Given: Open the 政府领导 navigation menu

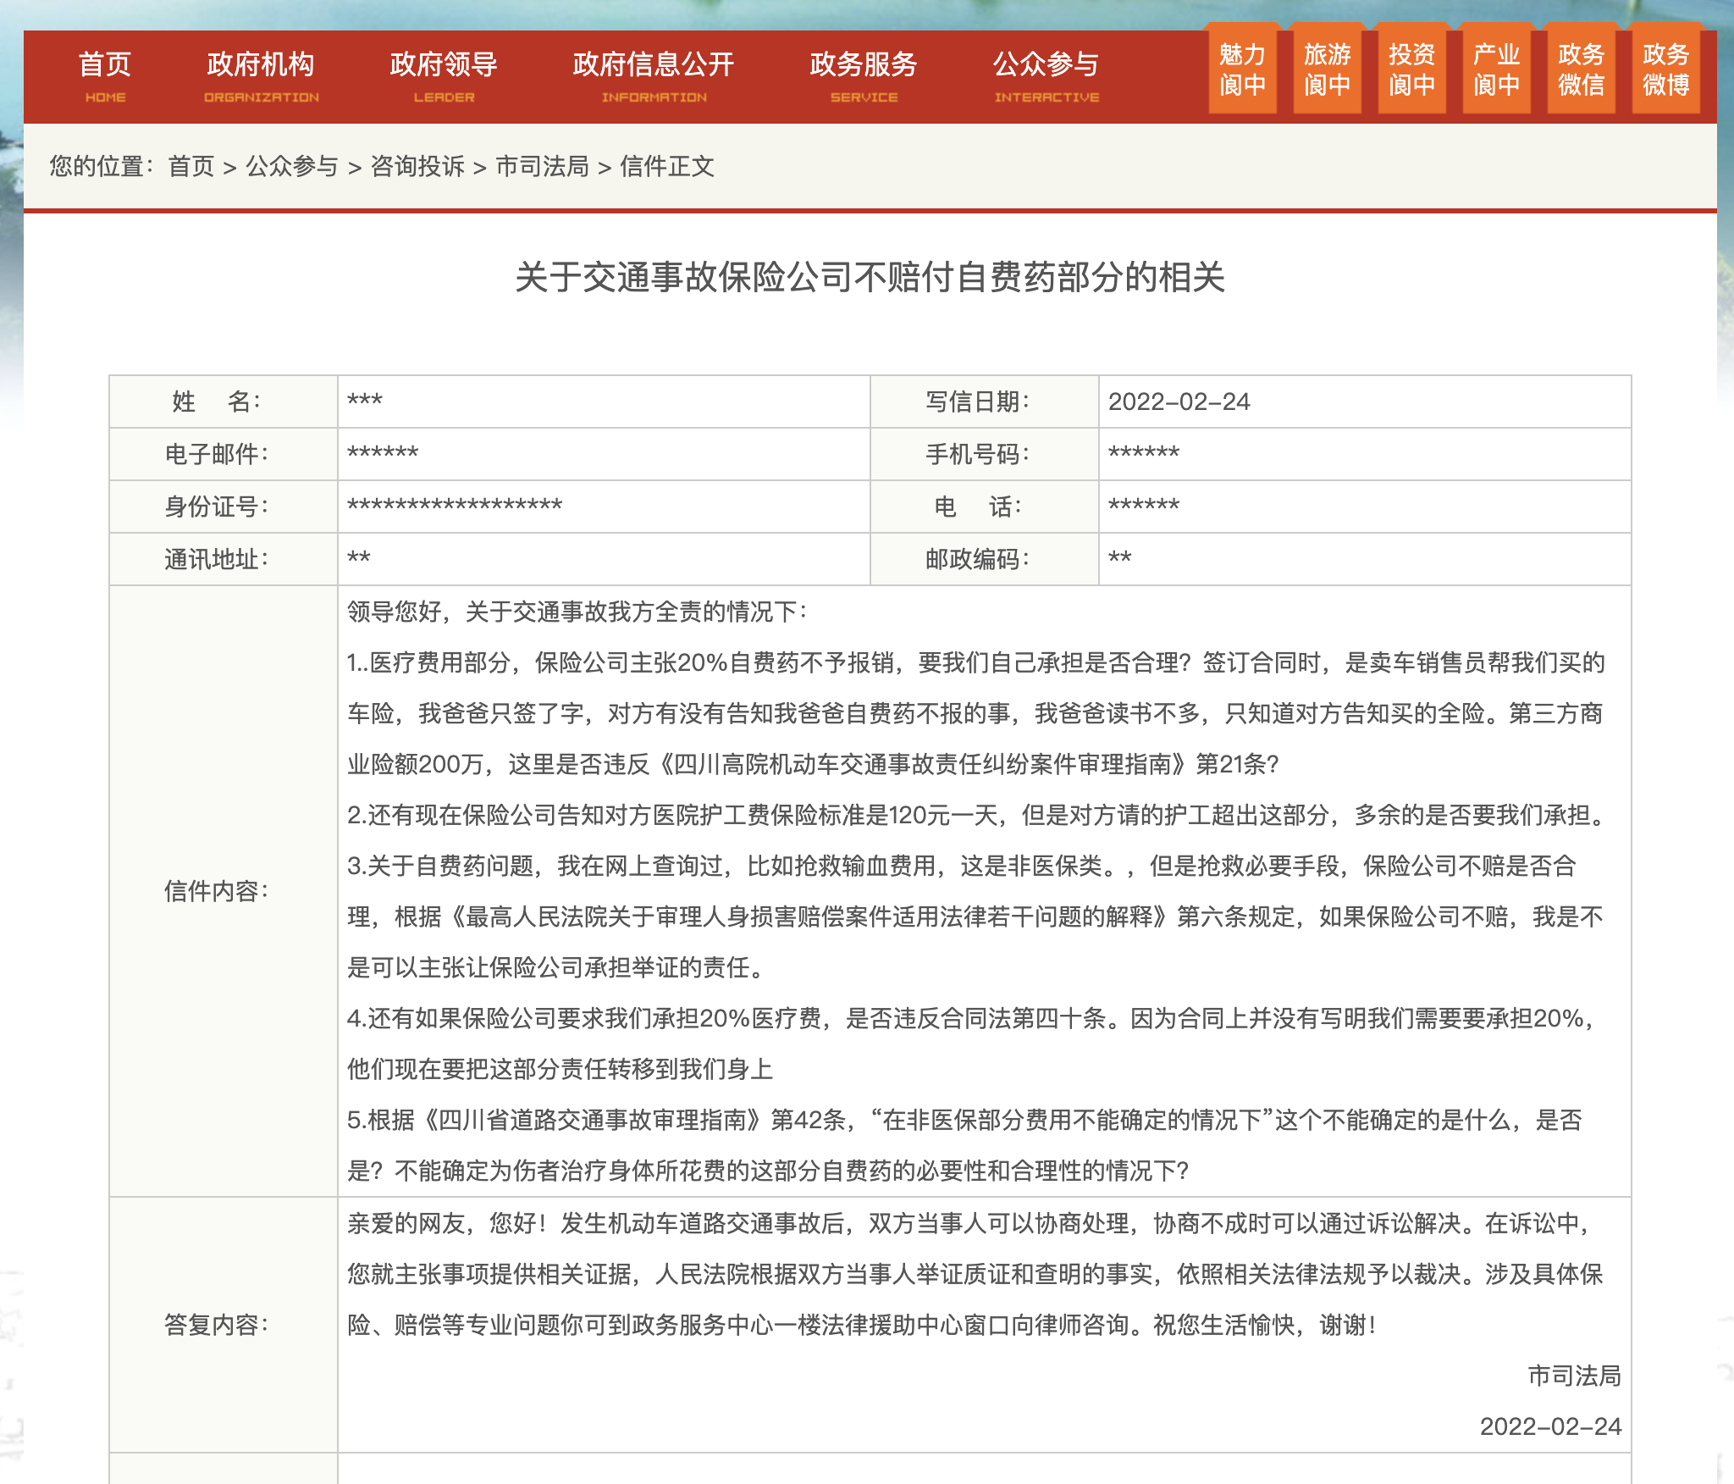Looking at the screenshot, I should pos(444,75).
